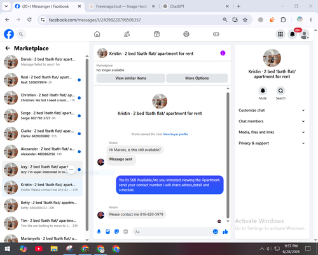Open the Windows Start menu
318x255 pixels.
click(8, 249)
